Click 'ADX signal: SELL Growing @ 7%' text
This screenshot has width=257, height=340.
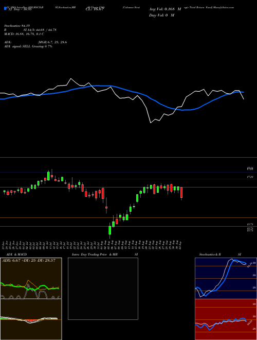pyautogui.click(x=28, y=46)
